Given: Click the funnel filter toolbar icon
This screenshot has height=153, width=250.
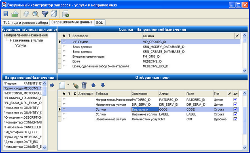Looking at the screenshot, I should coord(45,14).
